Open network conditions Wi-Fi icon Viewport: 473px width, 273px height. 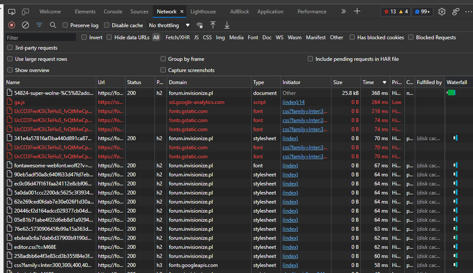tap(200, 25)
